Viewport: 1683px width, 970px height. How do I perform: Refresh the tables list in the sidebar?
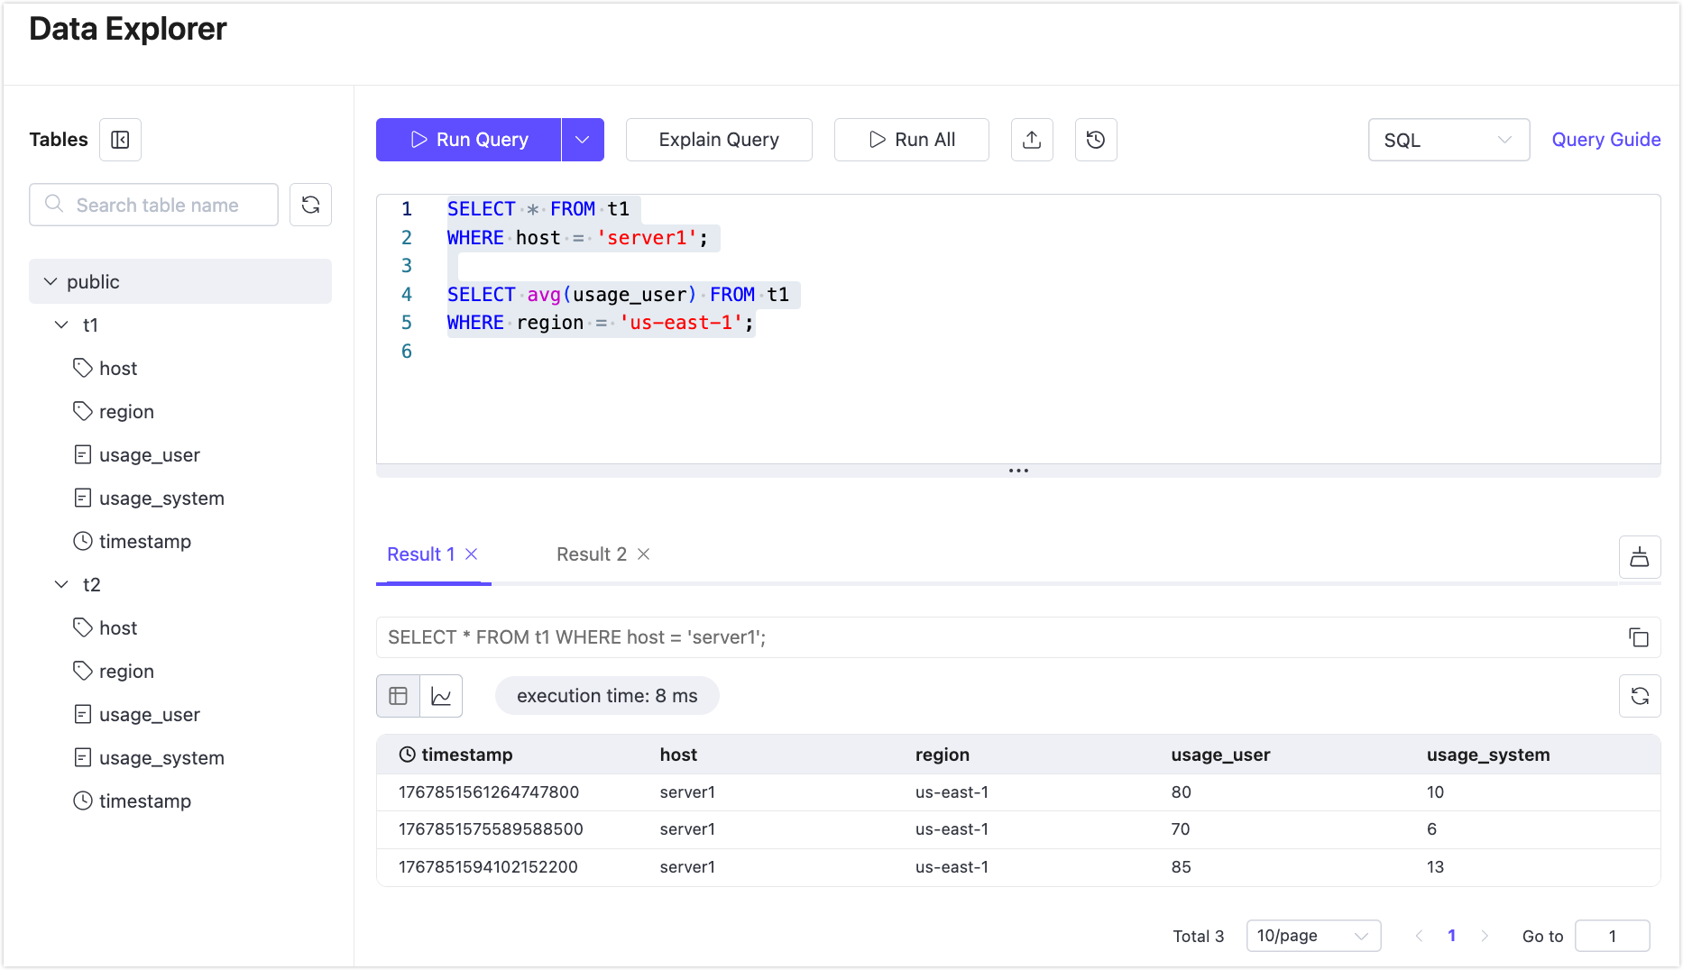click(x=310, y=205)
